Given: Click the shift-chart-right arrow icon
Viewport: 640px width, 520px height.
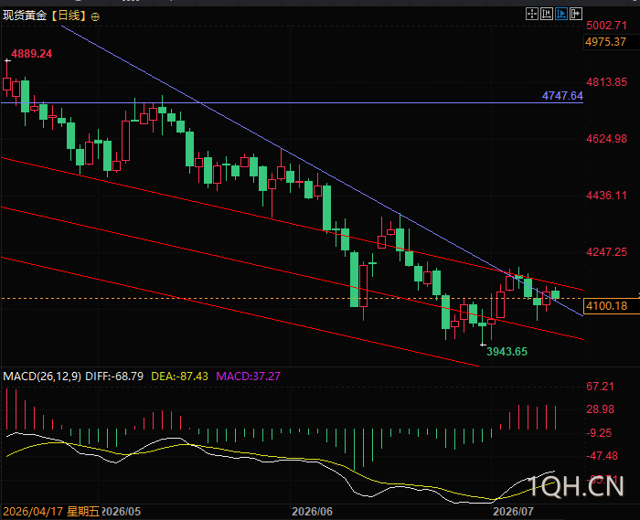Looking at the screenshot, I should point(575,15).
